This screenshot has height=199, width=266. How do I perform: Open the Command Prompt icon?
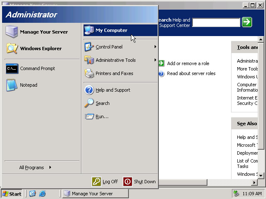(12, 68)
